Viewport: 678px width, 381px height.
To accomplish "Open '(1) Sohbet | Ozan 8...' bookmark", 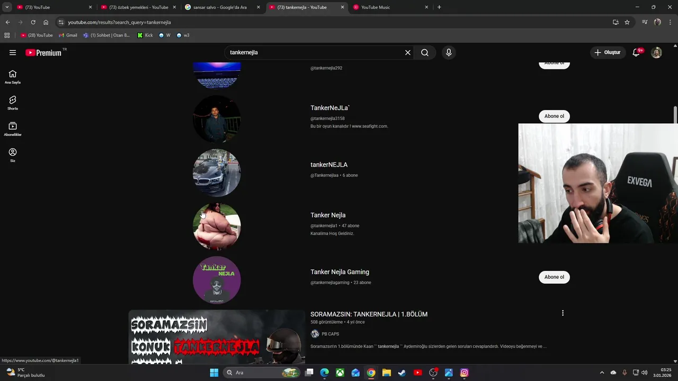I will [106, 35].
